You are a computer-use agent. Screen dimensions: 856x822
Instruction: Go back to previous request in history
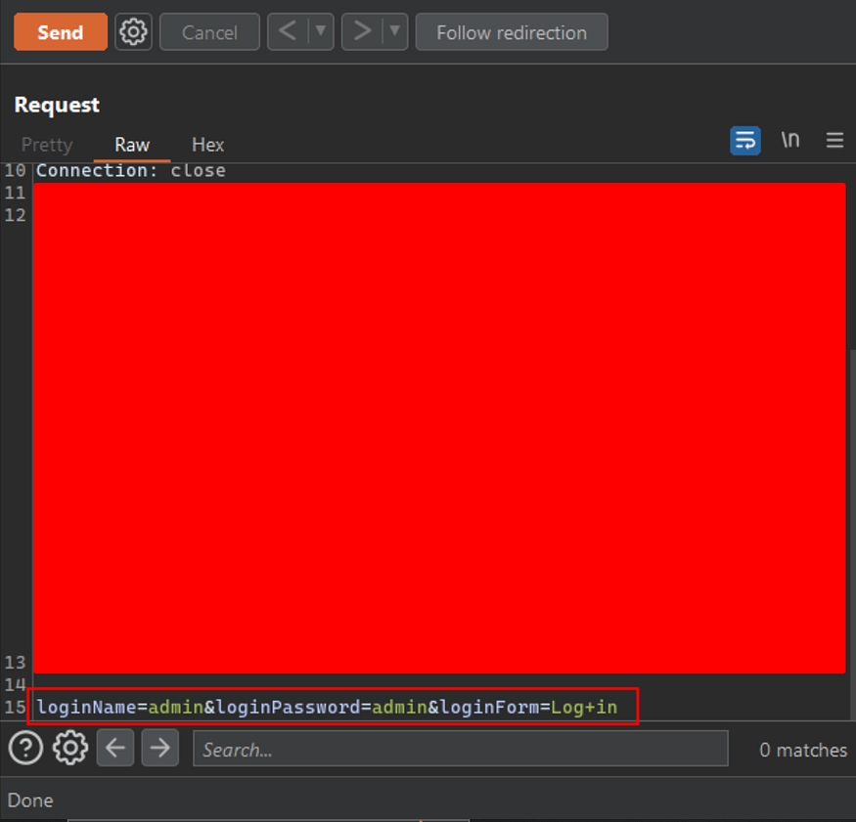pyautogui.click(x=287, y=32)
